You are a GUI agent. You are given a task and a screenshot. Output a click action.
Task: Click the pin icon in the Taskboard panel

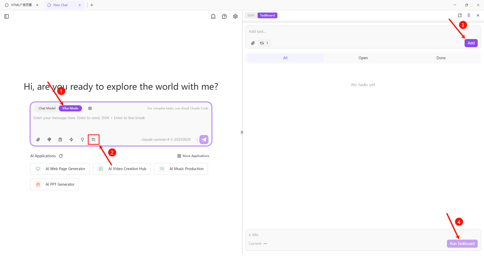pyautogui.click(x=469, y=15)
